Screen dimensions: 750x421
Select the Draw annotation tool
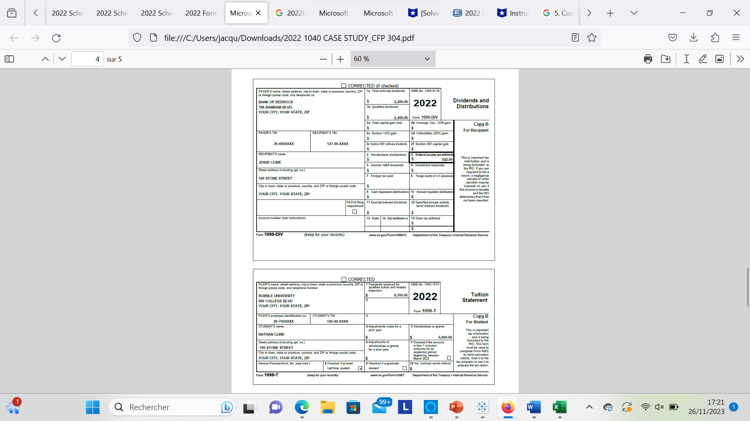[703, 59]
